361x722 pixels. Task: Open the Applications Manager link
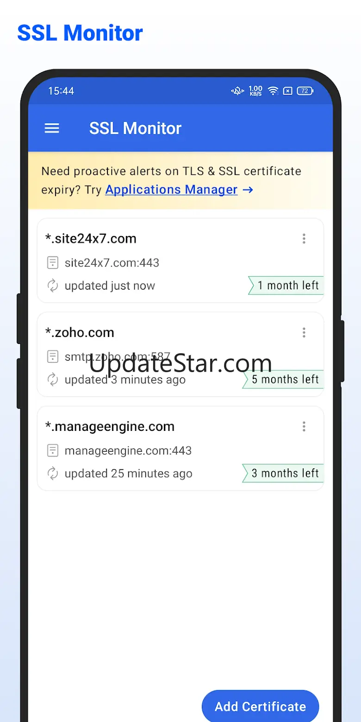click(x=172, y=190)
